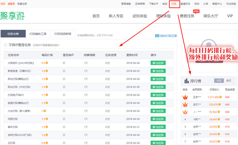238x145 pixels.
Task: Open the 抽奖 top link
Action: pos(165,4)
